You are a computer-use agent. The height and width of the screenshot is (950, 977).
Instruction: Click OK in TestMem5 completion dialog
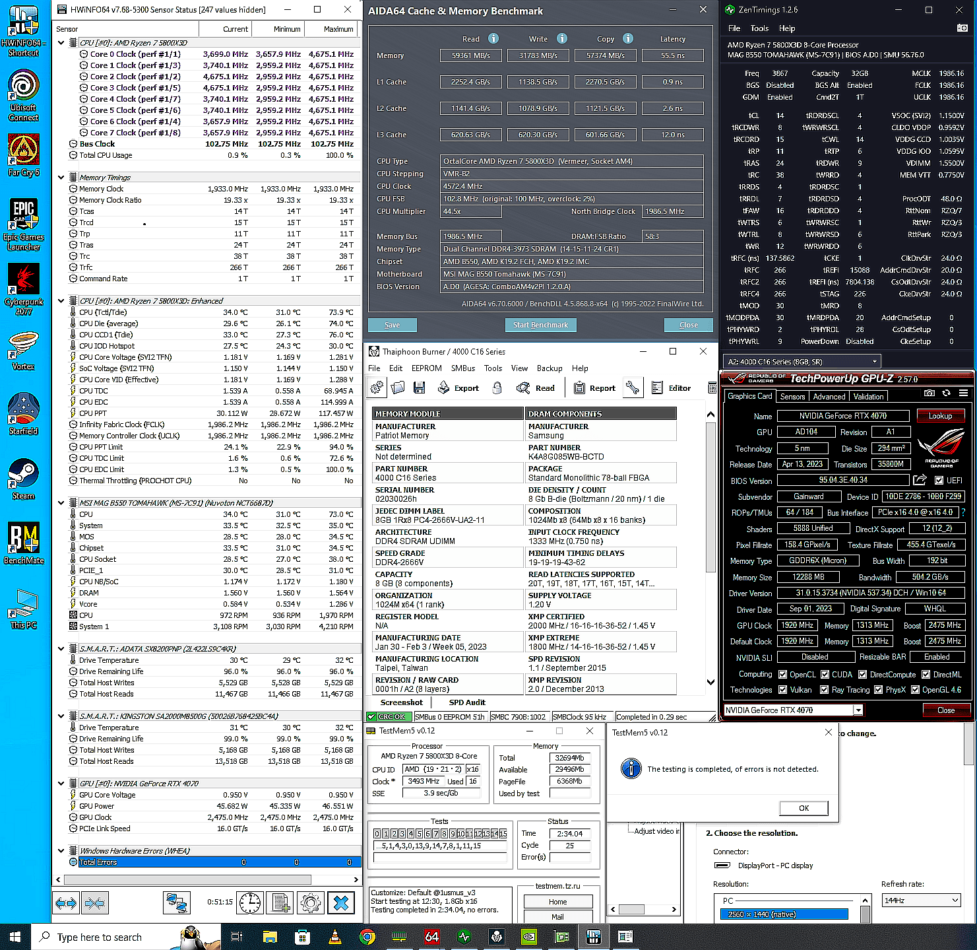coord(804,808)
